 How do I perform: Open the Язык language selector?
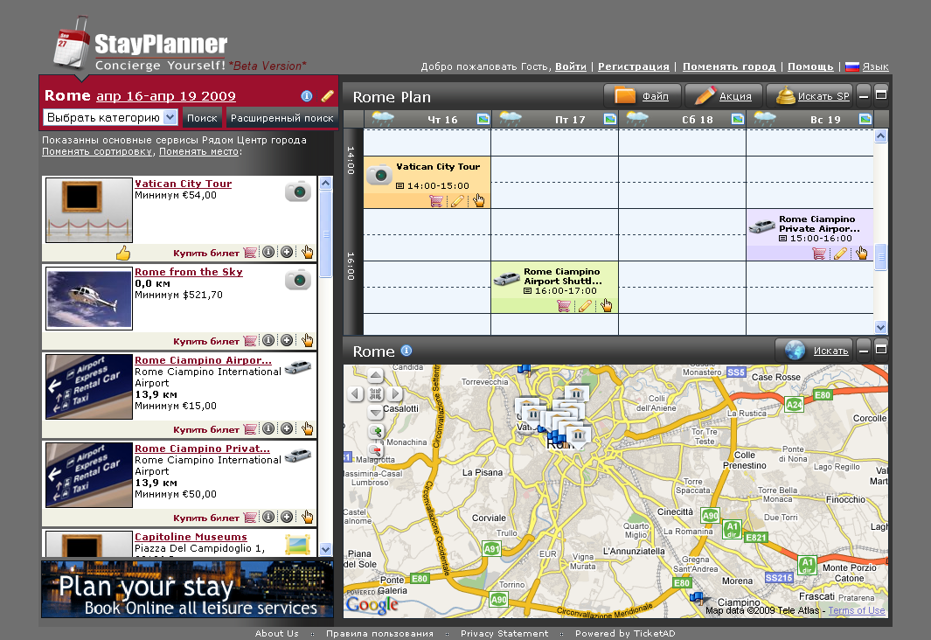(875, 66)
